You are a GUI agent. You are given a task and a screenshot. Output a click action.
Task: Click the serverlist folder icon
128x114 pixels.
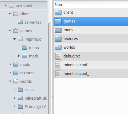click(20, 22)
